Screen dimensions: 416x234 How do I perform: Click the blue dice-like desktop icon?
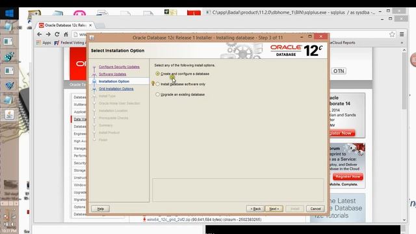click(x=9, y=57)
